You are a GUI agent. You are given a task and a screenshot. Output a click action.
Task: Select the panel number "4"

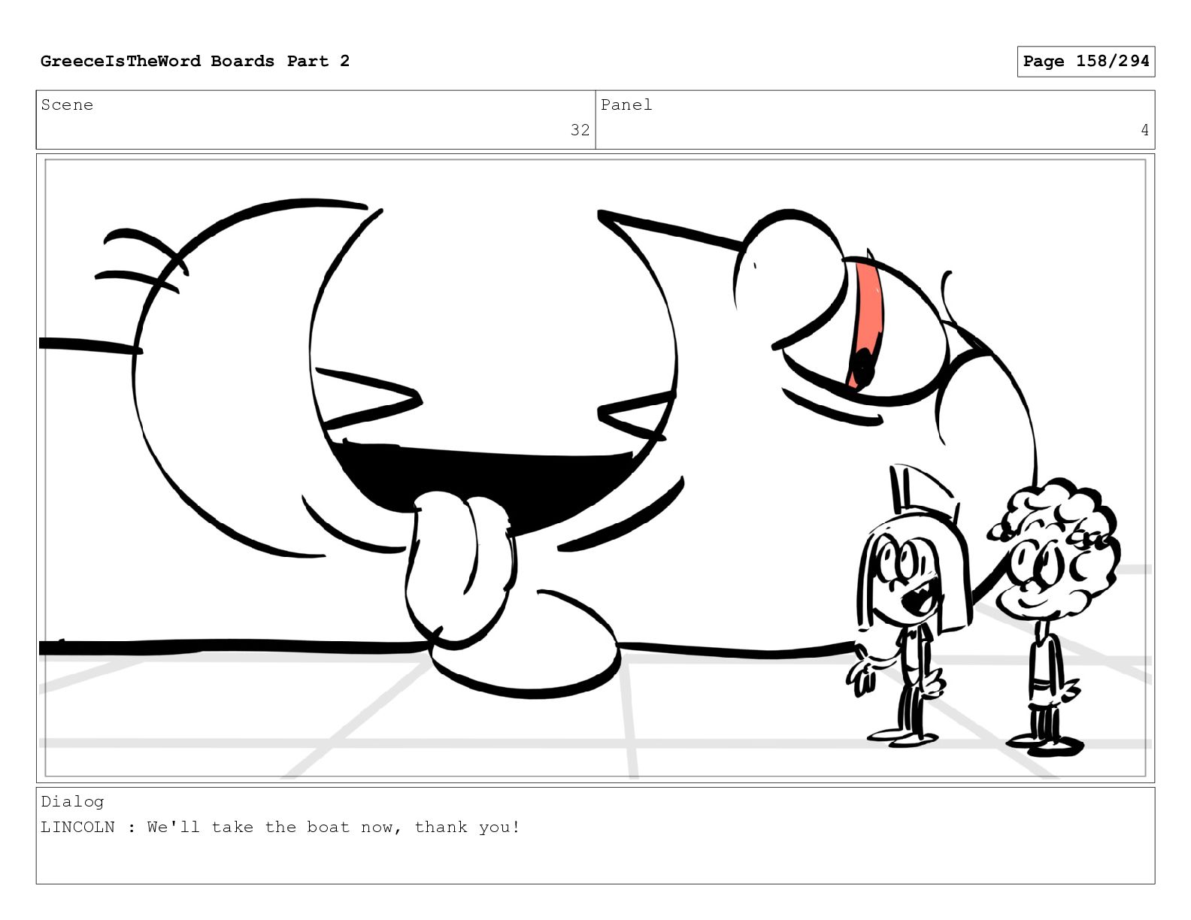pyautogui.click(x=1144, y=130)
